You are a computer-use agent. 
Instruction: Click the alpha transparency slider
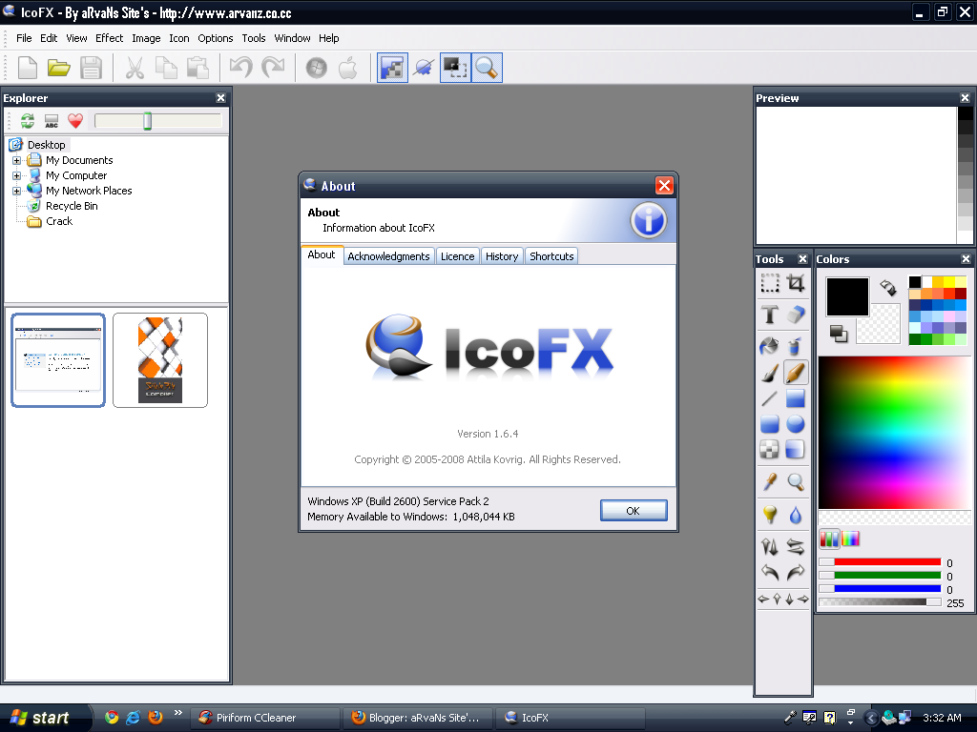880,602
